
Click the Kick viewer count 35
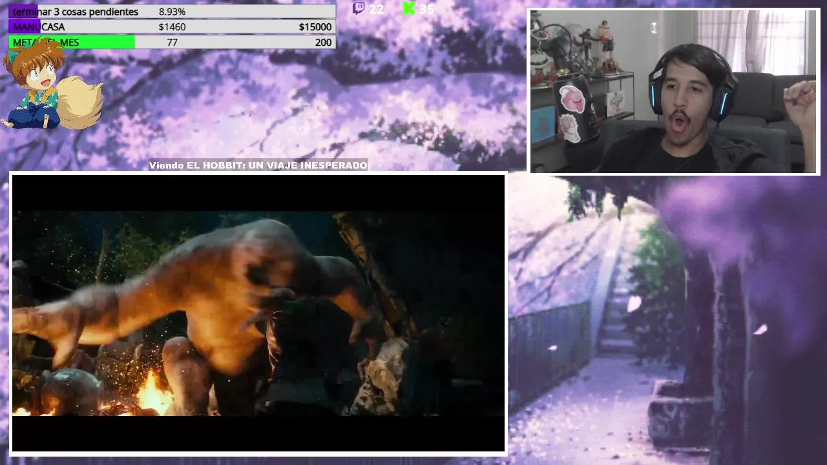coord(426,9)
